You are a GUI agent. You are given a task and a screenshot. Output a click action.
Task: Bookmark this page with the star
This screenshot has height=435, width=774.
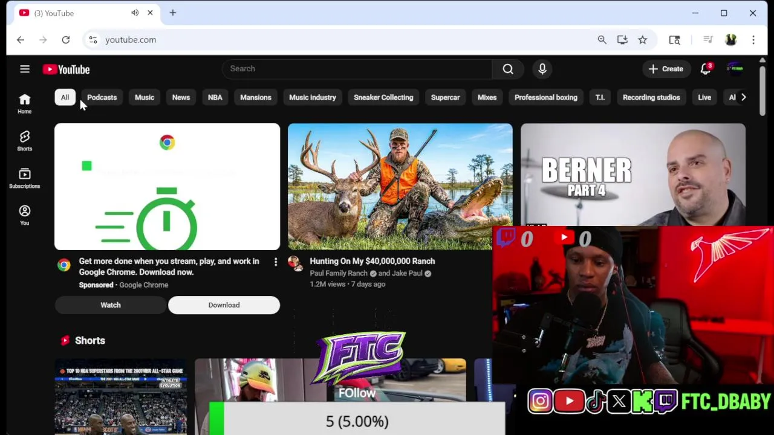(643, 40)
